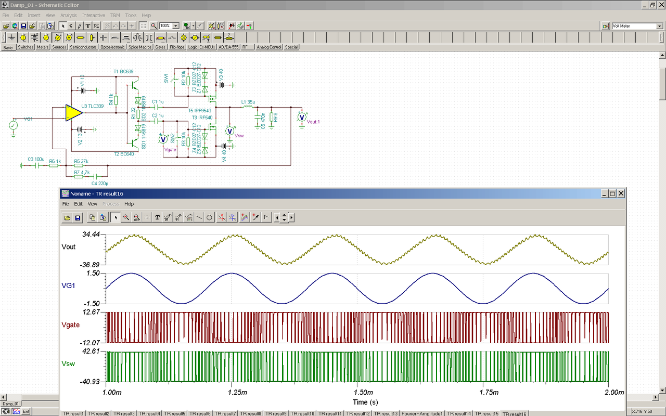Open the T&M menu
The image size is (666, 416).
[115, 15]
